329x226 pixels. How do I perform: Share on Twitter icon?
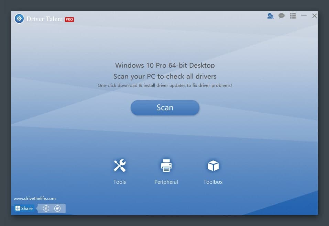point(57,208)
